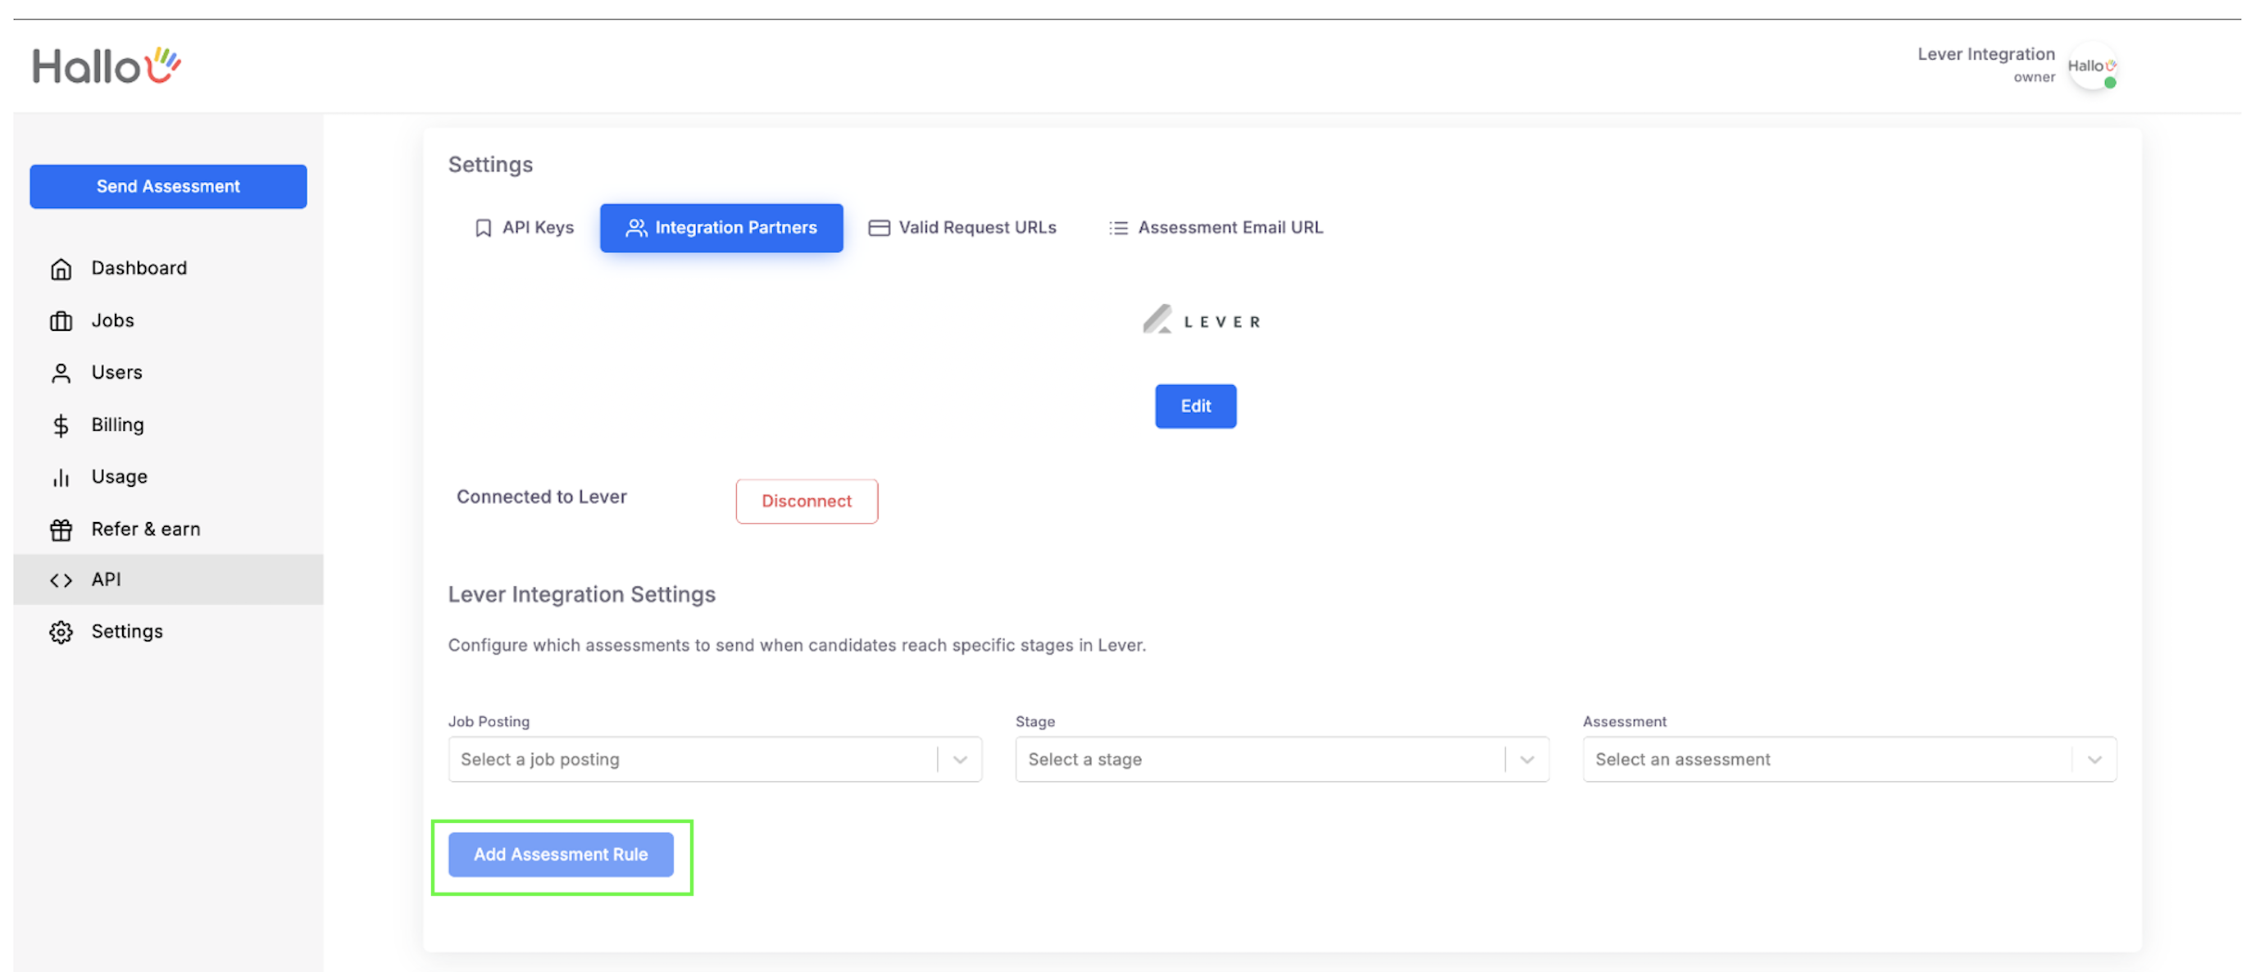Click the Send Assessment button
Viewport: 2251px width, 972px height.
coord(168,187)
